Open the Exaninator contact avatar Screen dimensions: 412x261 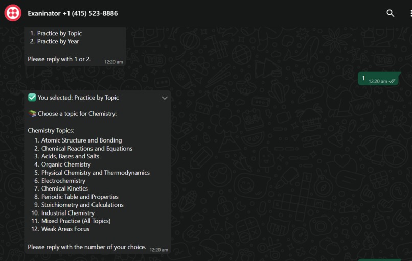pos(13,13)
